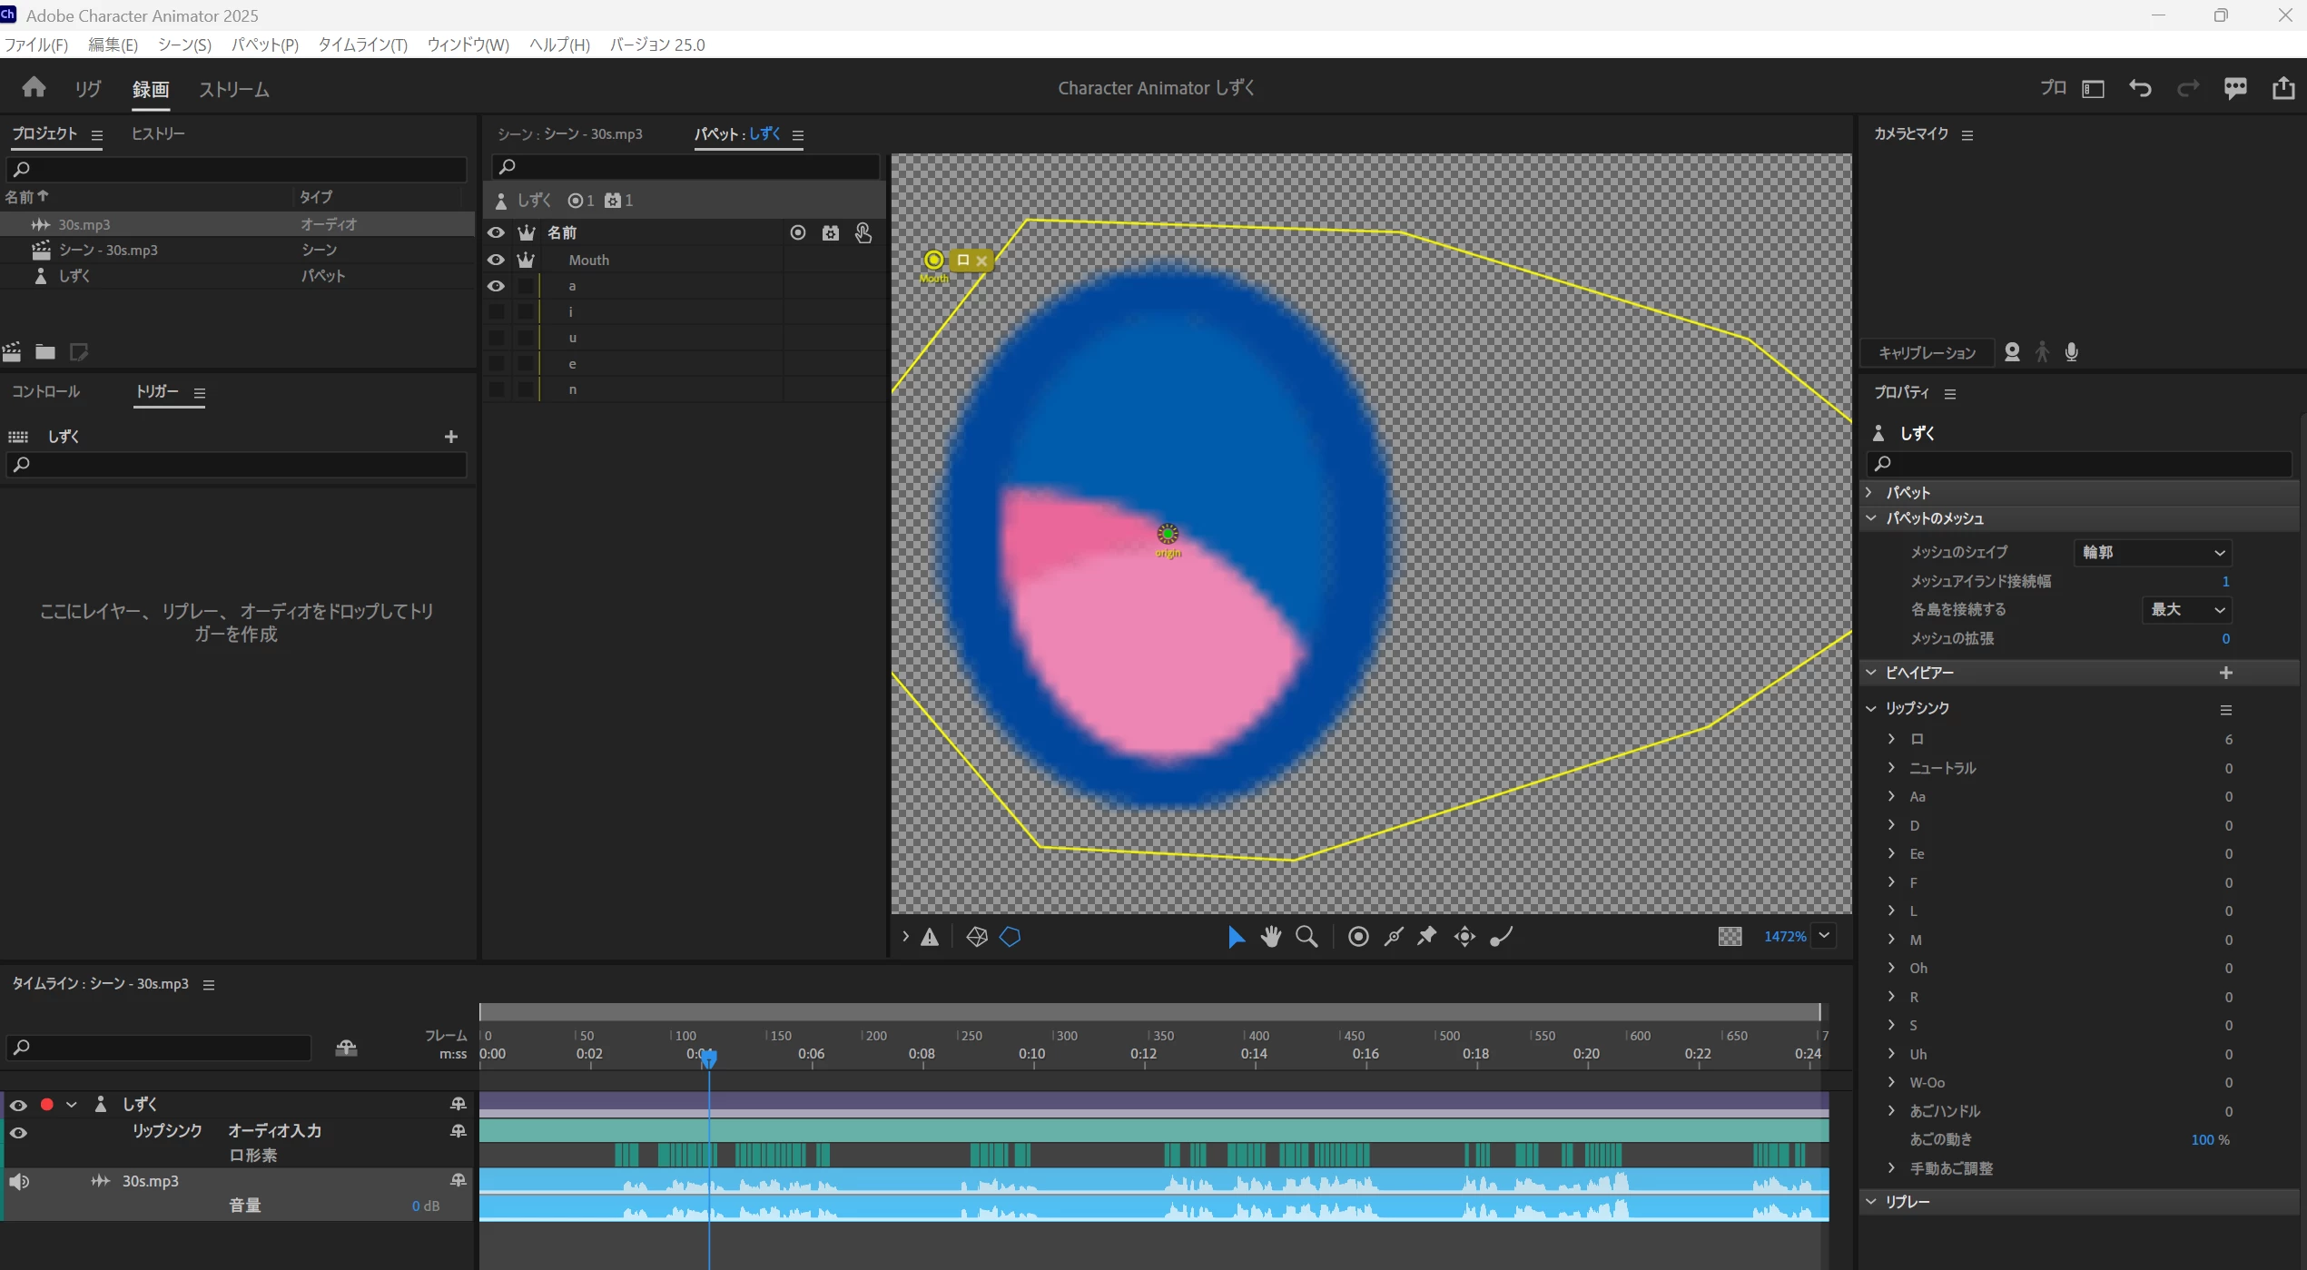Hide the 'a' mouth layer
Image resolution: width=2307 pixels, height=1270 pixels.
[x=496, y=286]
